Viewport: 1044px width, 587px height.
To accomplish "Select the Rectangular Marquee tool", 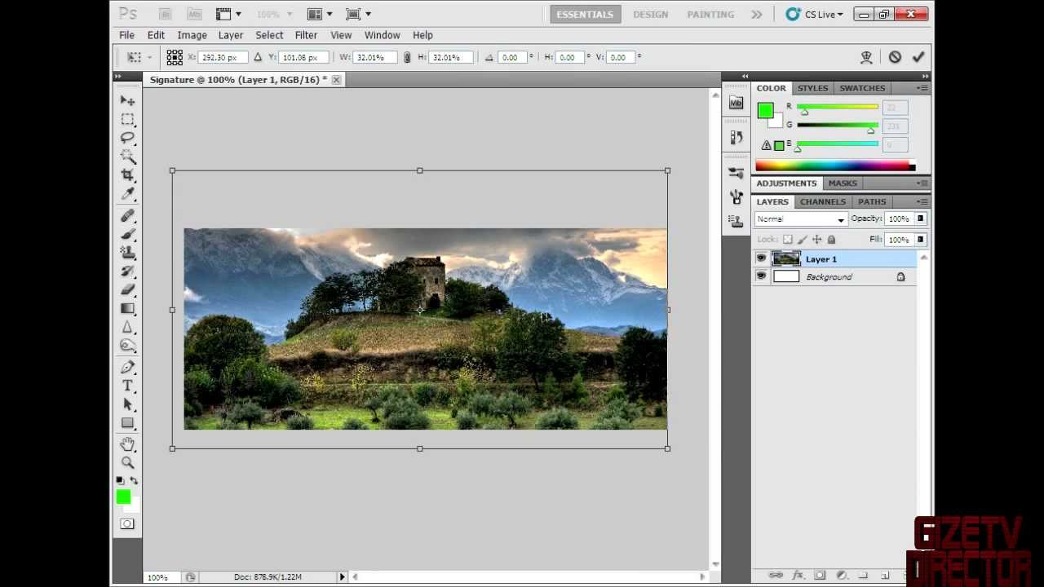I will tap(127, 119).
